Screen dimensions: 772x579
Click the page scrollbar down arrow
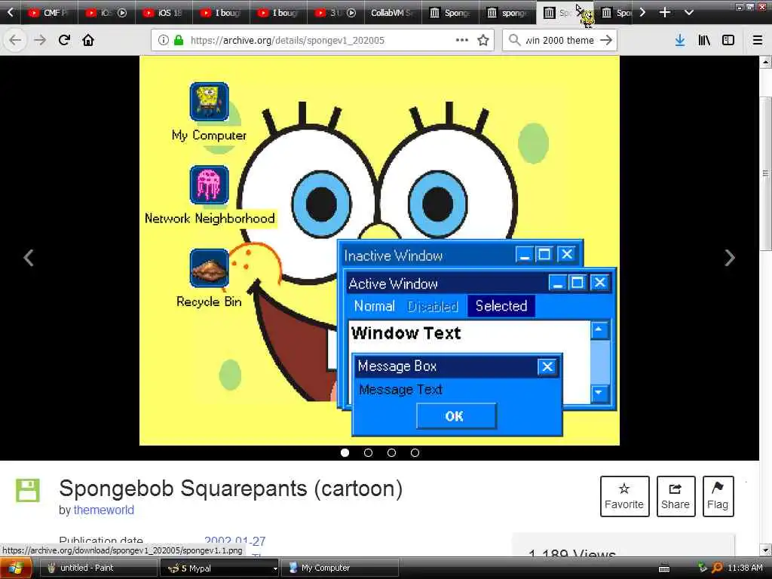(x=765, y=550)
